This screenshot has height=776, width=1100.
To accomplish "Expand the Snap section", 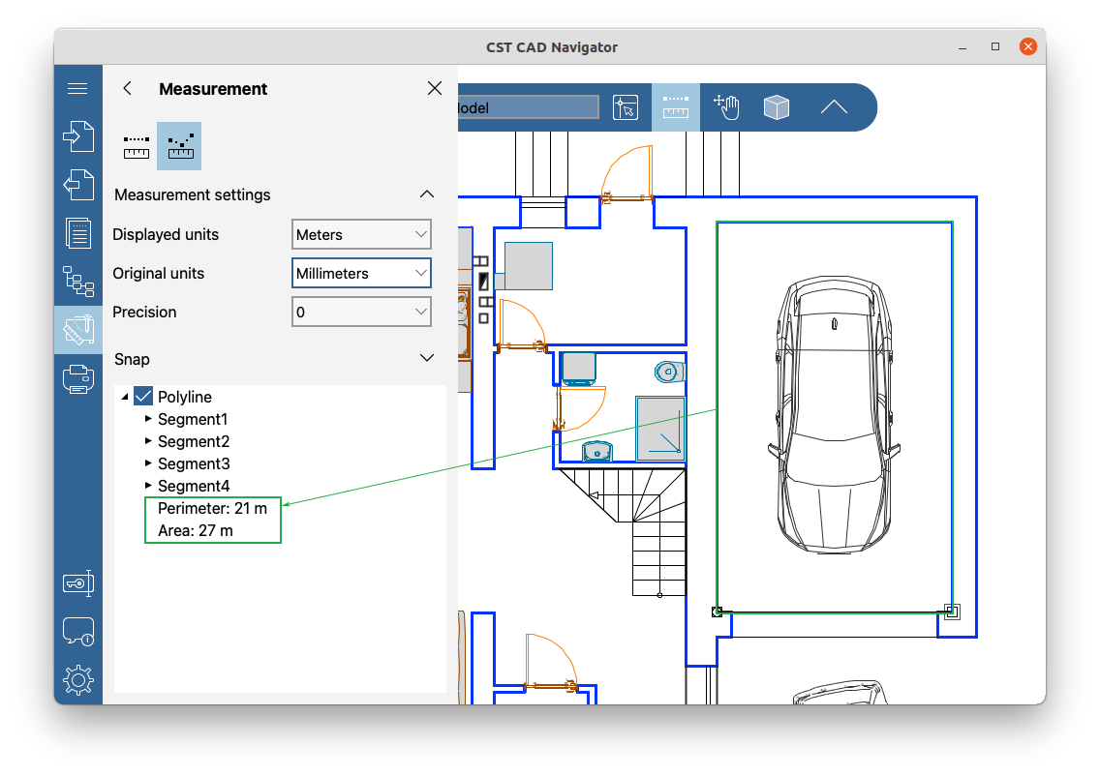I will pyautogui.click(x=426, y=358).
